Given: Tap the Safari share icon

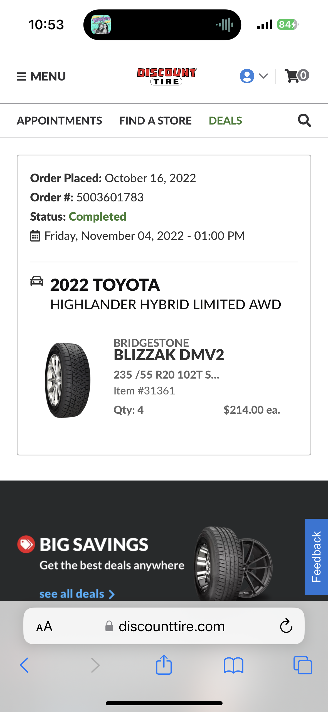Looking at the screenshot, I should click(x=164, y=665).
